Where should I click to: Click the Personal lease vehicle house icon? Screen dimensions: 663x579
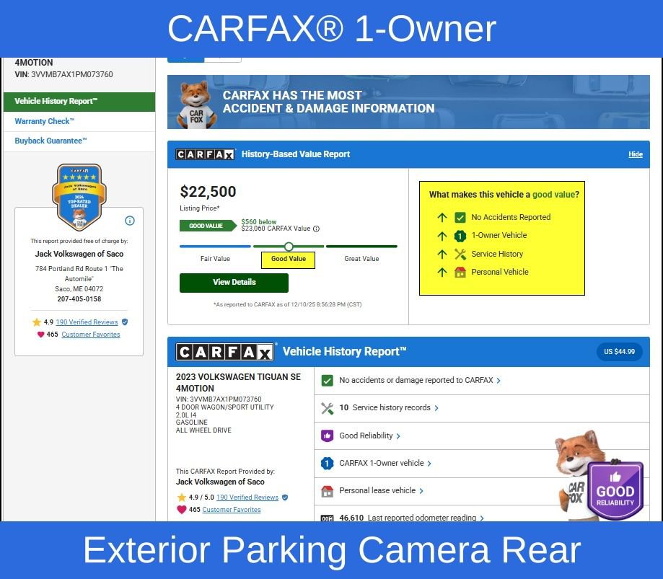click(x=327, y=491)
